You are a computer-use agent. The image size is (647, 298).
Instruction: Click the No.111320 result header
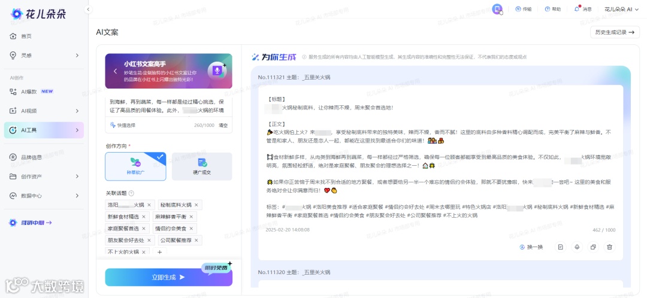[x=294, y=272]
